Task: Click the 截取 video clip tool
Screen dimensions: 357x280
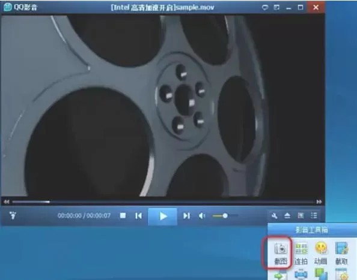Action: pyautogui.click(x=341, y=254)
